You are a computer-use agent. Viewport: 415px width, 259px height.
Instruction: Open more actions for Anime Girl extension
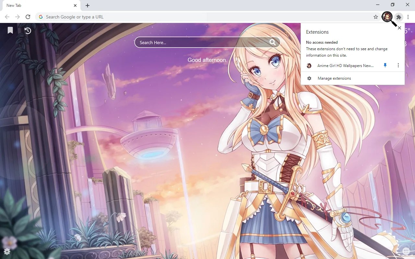(398, 65)
